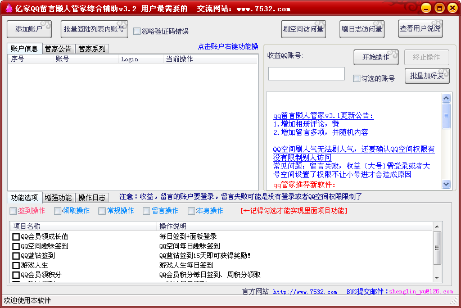The image size is (461, 308).
Task: Click the 序号 column header
Action: (x=30, y=59)
